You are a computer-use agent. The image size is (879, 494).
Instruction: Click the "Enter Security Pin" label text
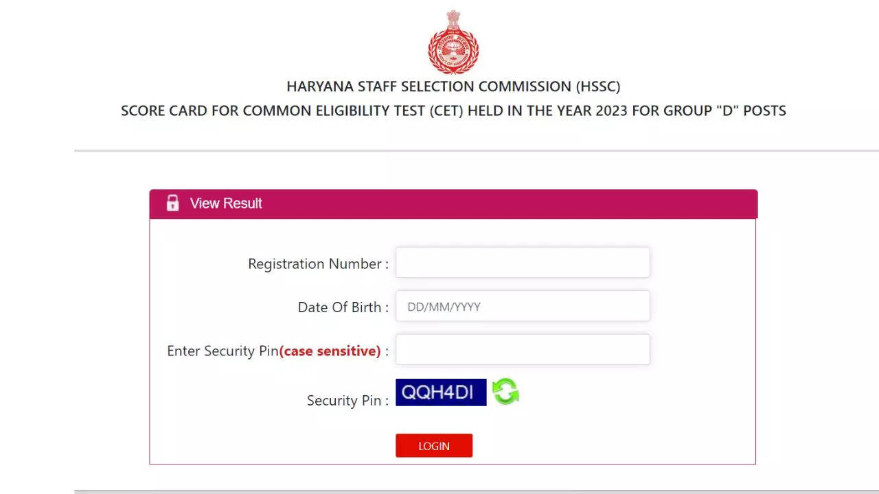coord(222,351)
